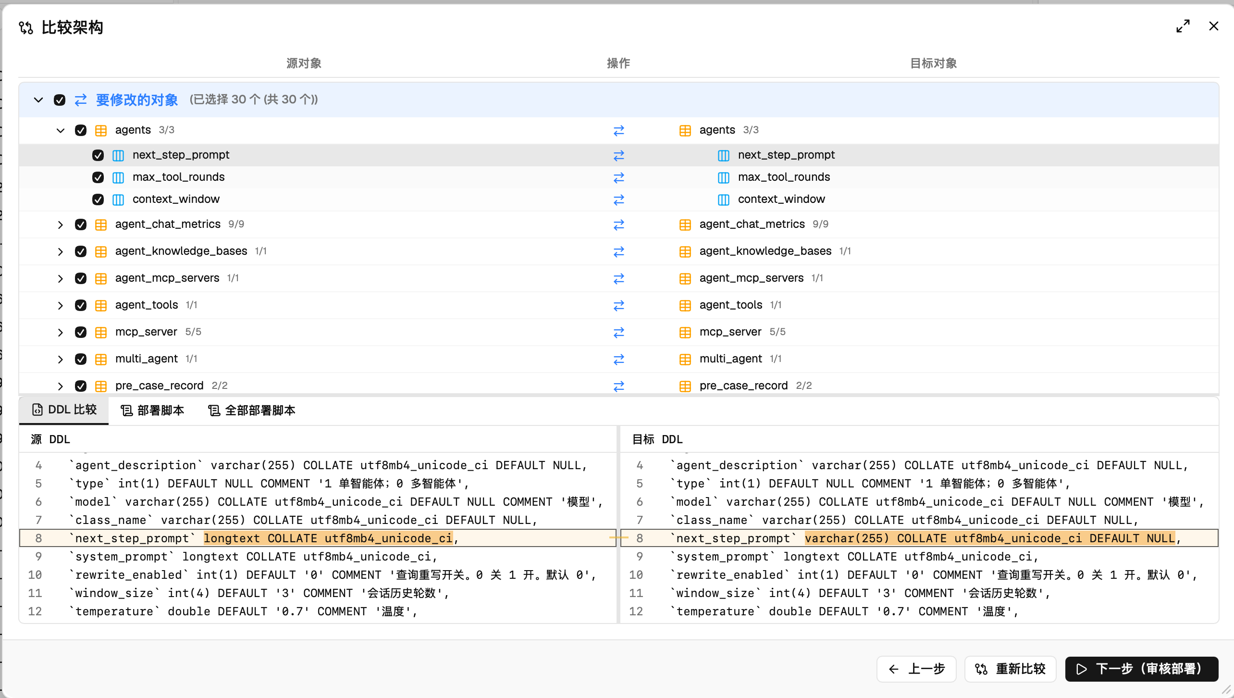
Task: Click the operation arrows for agent_chat_metrics row
Action: pos(618,224)
